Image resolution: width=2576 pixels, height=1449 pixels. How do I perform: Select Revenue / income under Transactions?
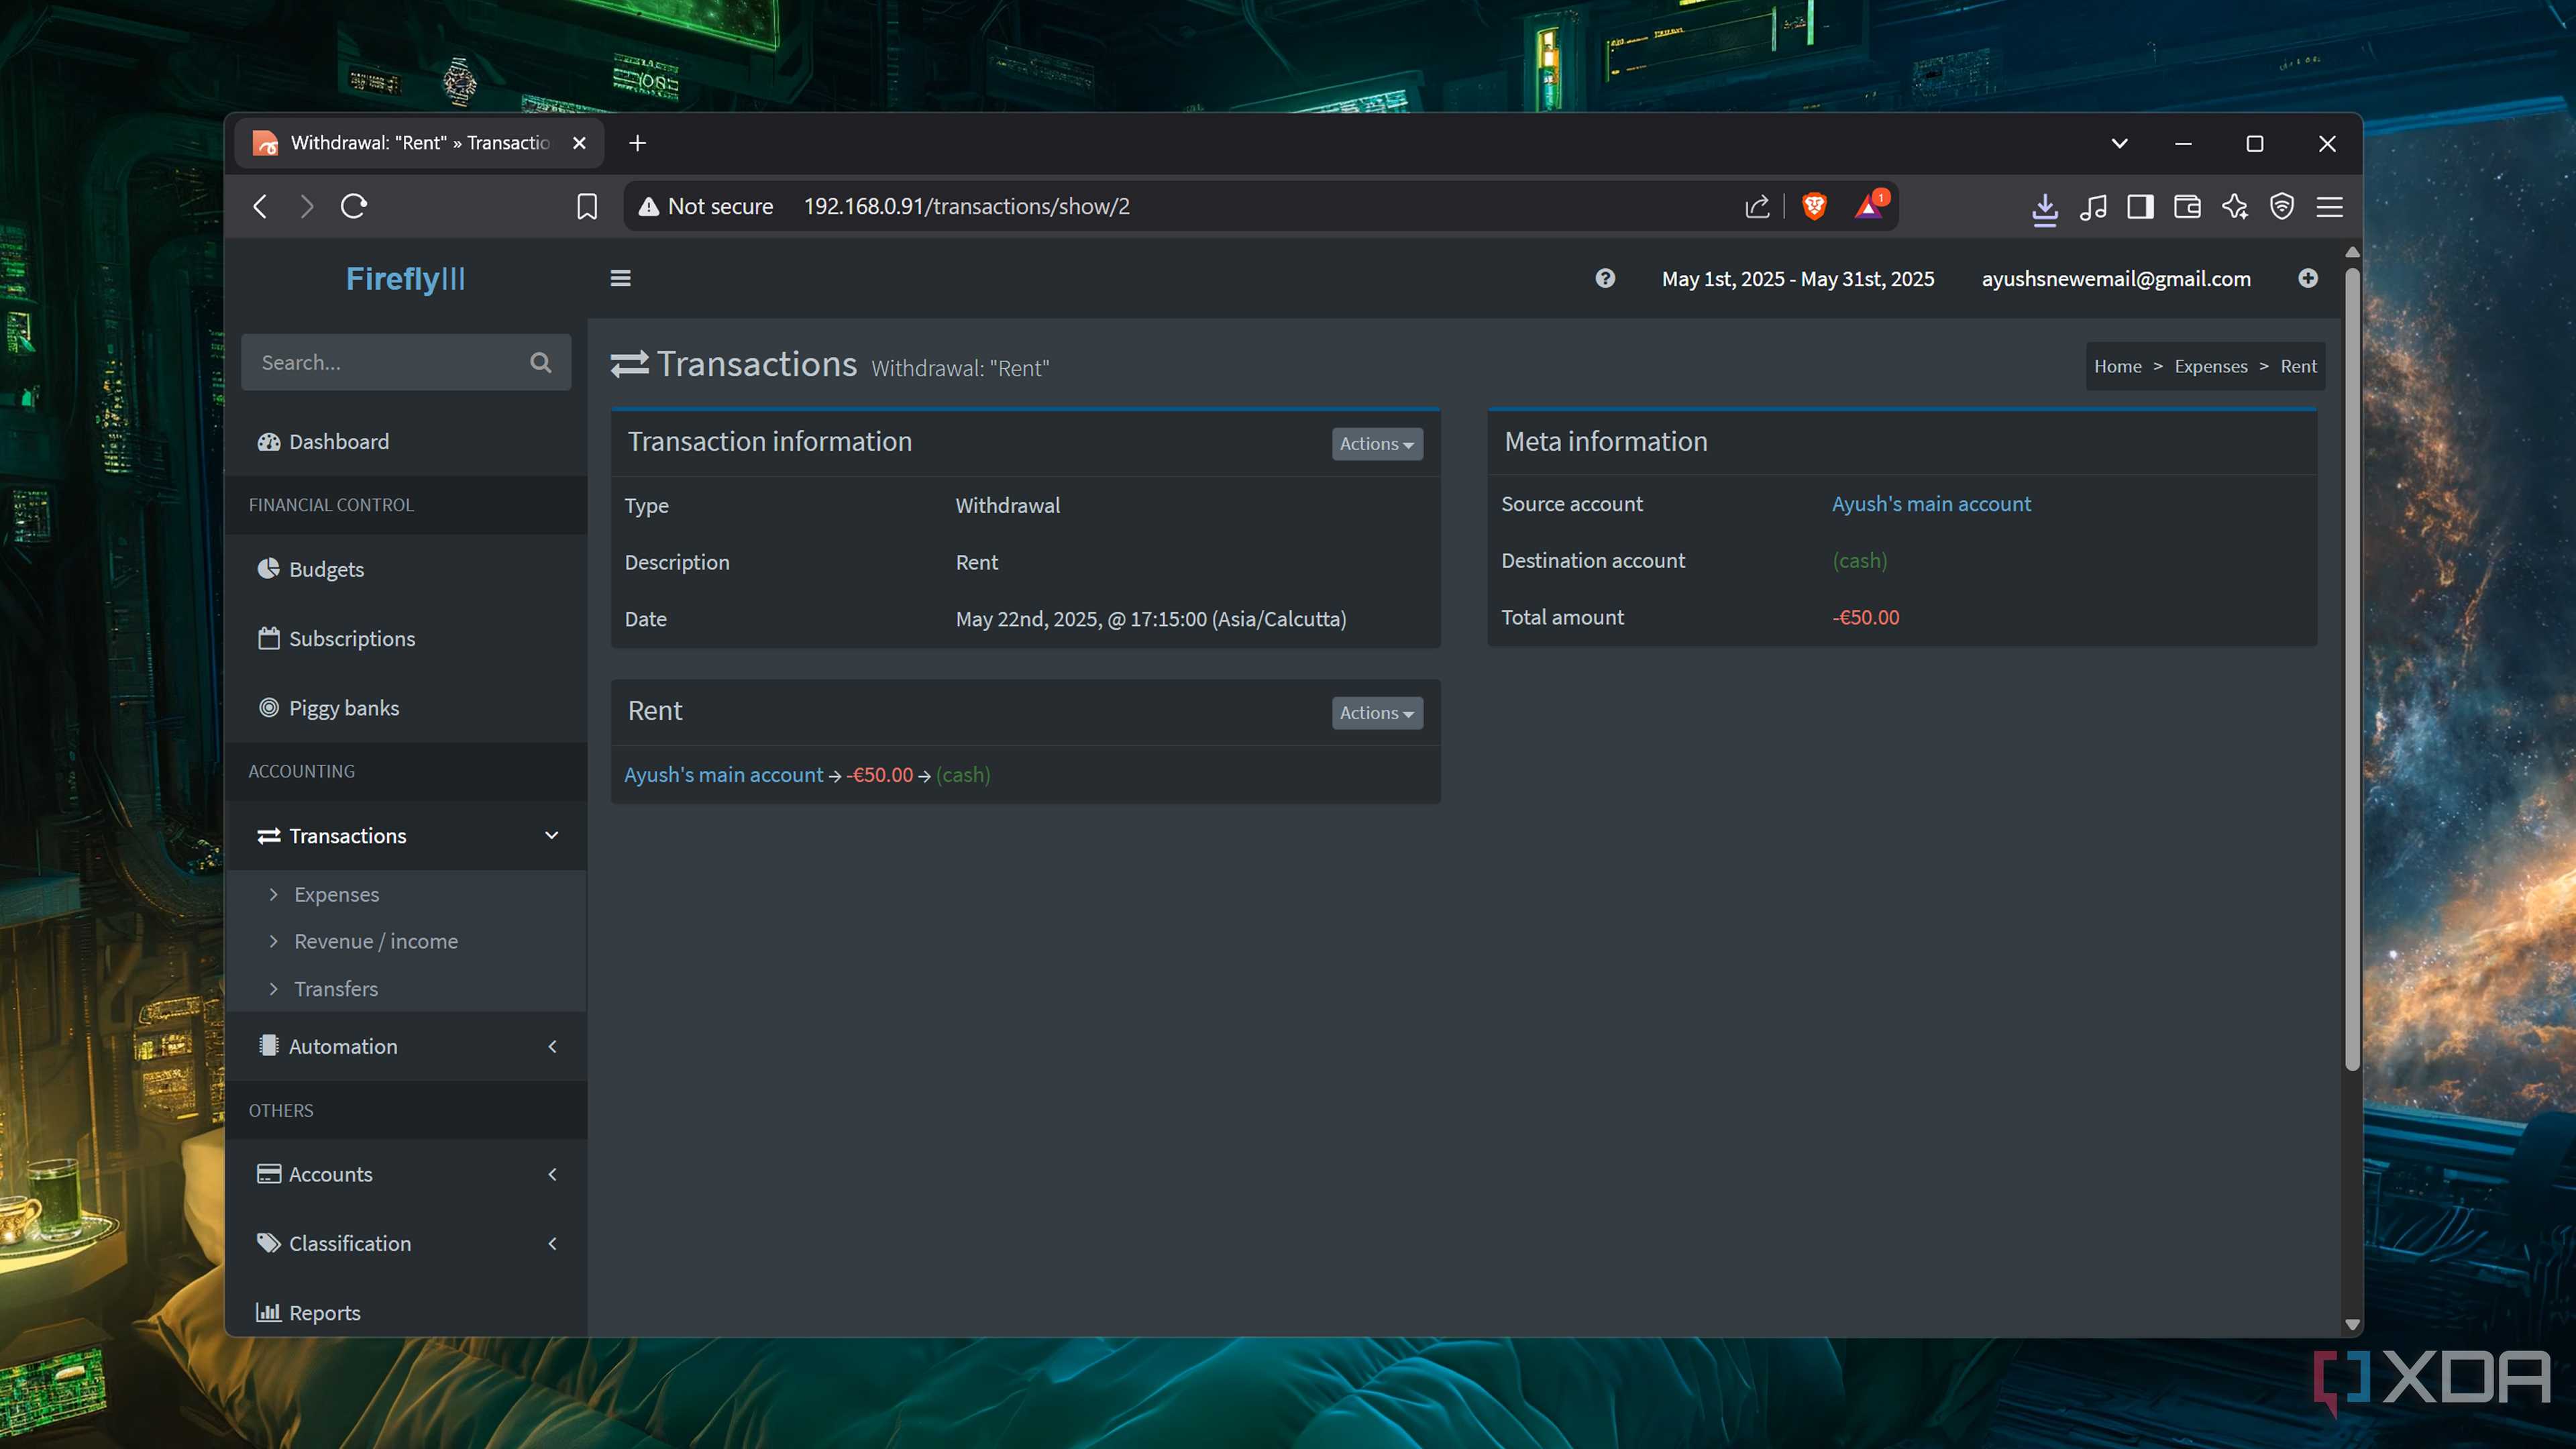(375, 941)
